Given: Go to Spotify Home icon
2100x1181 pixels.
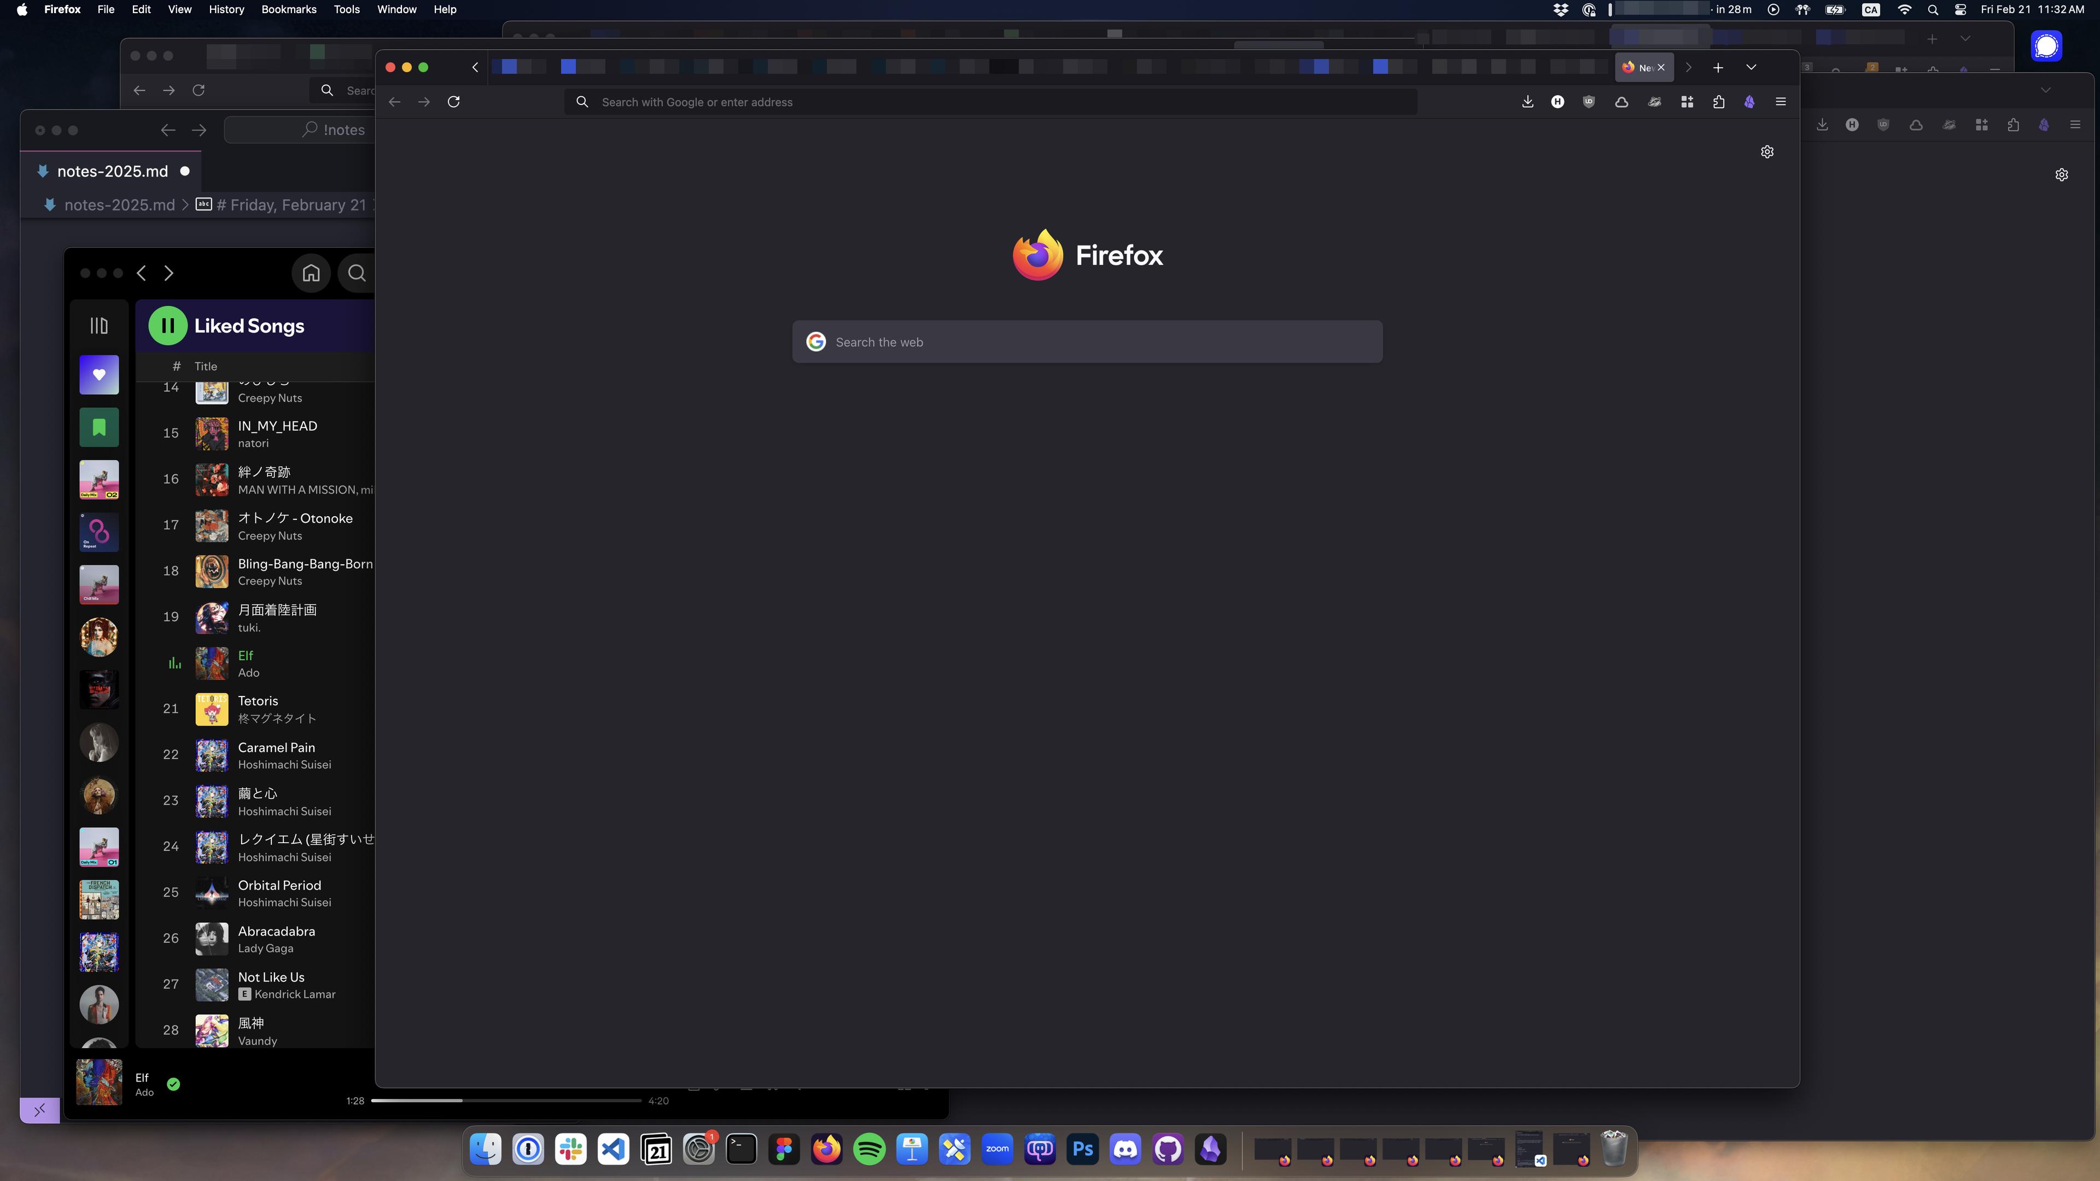Looking at the screenshot, I should pos(311,273).
